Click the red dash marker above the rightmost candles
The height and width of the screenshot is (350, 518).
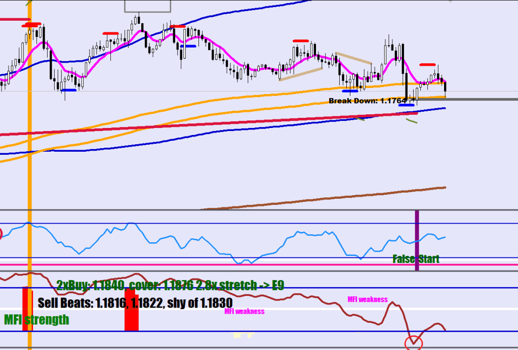[427, 65]
